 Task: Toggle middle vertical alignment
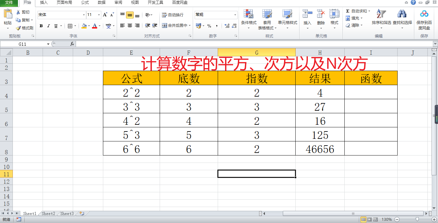pyautogui.click(x=130, y=15)
